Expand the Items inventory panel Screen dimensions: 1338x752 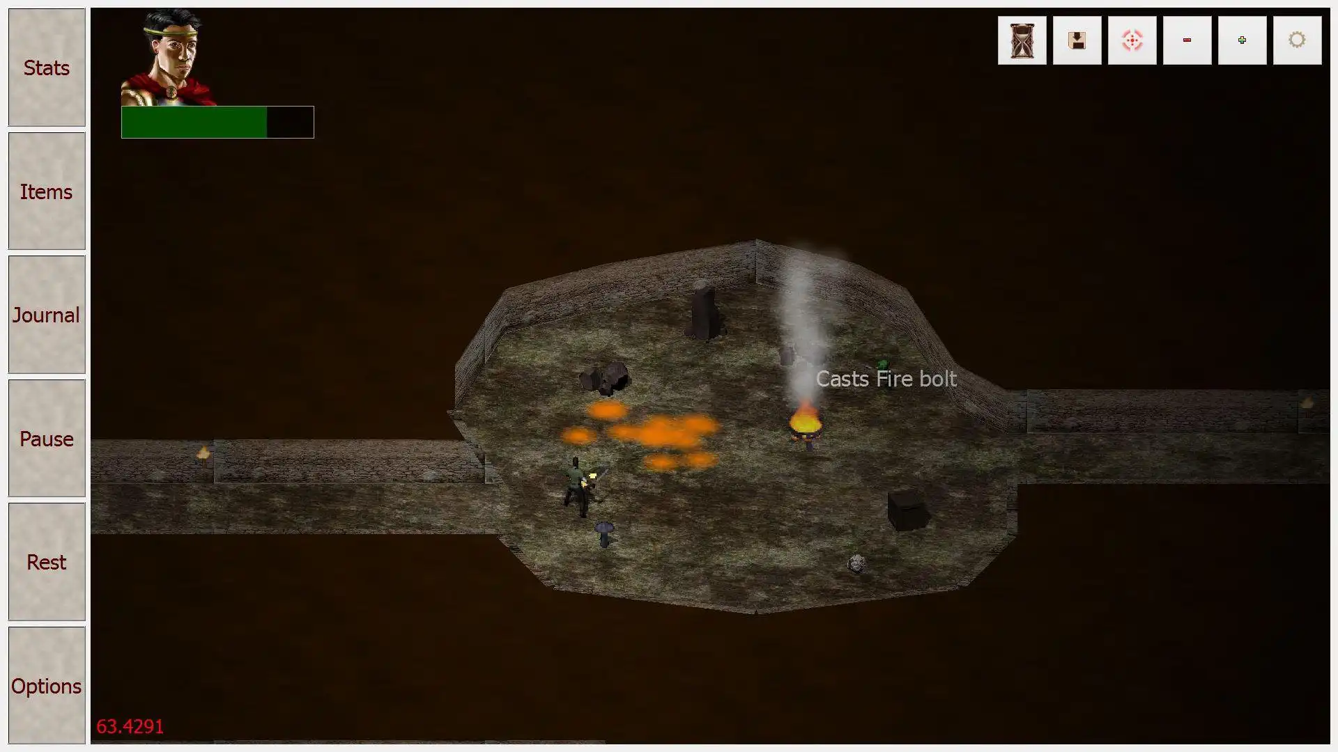[46, 191]
